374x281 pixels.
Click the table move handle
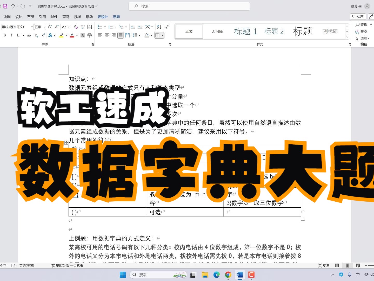66,143
